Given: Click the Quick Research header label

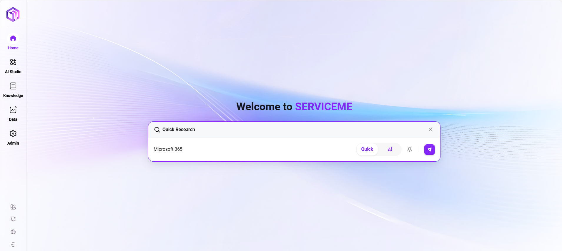Looking at the screenshot, I should tap(179, 130).
